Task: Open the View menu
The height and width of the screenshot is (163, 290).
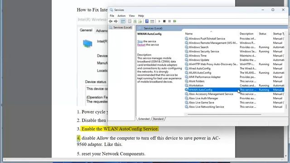Action: pyautogui.click(x=132, y=16)
